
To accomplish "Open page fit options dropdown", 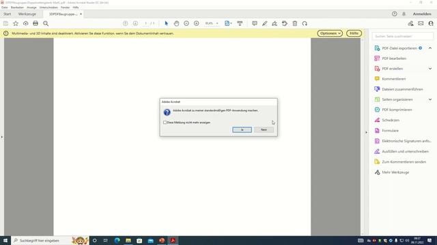I will pos(228,24).
